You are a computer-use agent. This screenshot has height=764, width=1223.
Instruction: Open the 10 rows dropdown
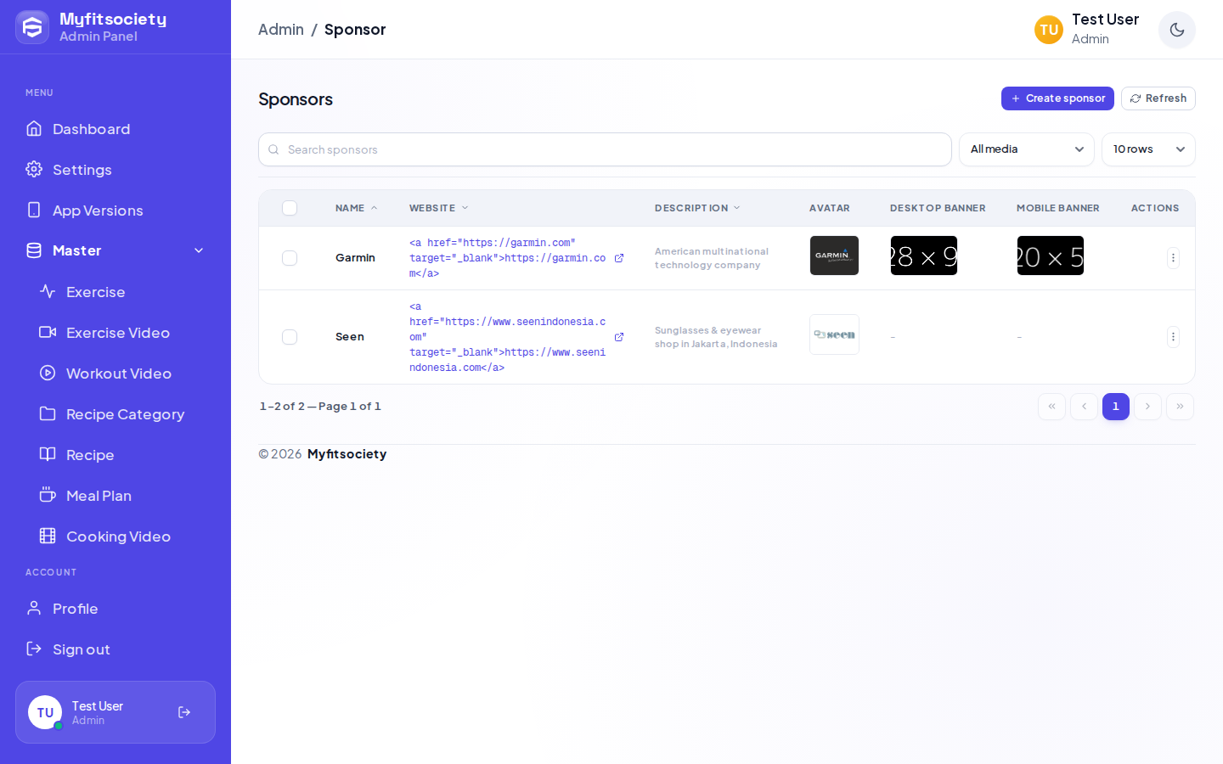click(x=1148, y=149)
